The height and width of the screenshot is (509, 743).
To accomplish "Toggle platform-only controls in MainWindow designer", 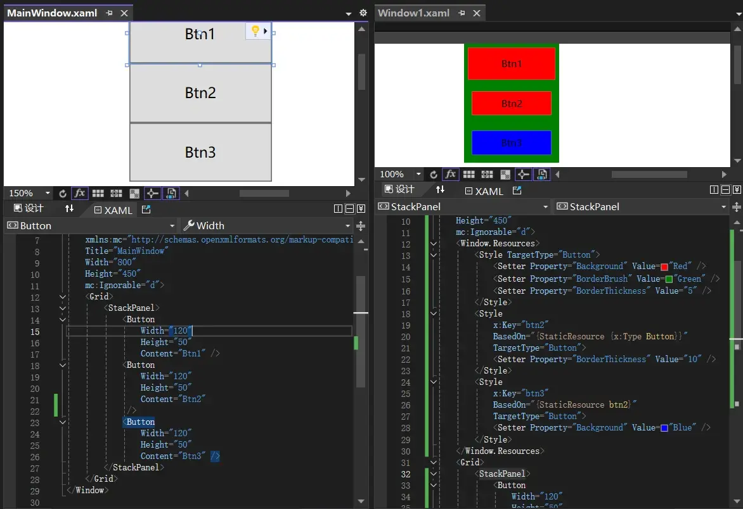I will 171,193.
